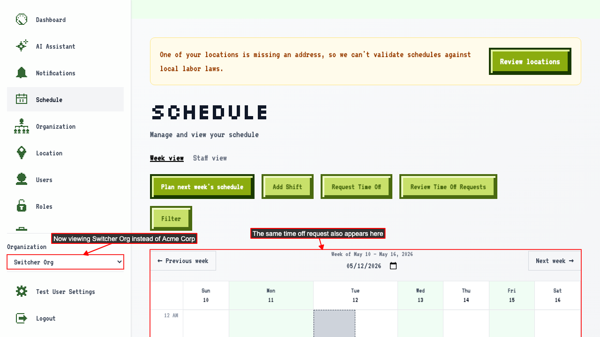
Task: Select the Thu 14 column header
Action: tap(466, 295)
